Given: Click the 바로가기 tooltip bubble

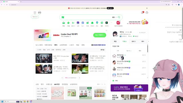Looking at the screenshot, I should pos(35,17).
